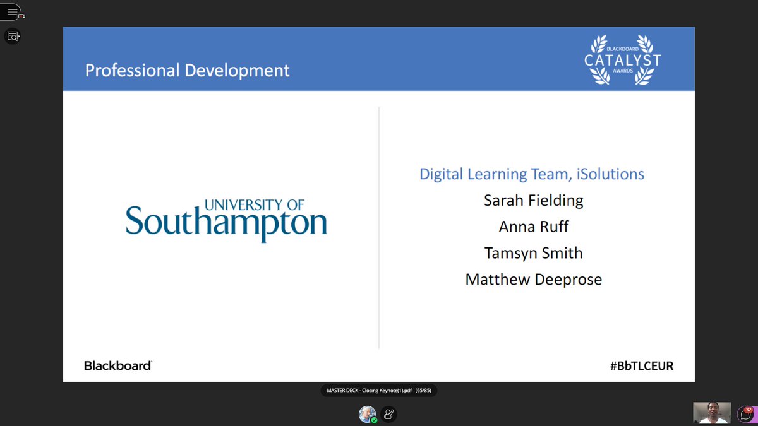Click the name Tamsyn Smith
Image resolution: width=758 pixels, height=426 pixels.
(533, 253)
